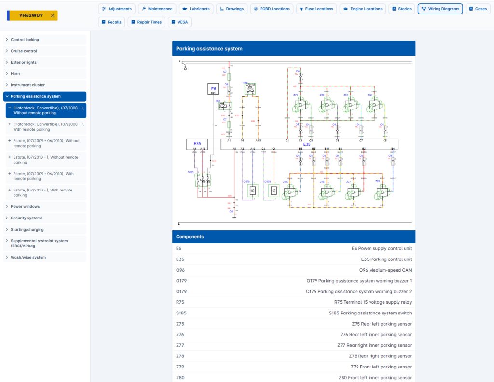
Task: Click the EOBD Locations icon
Action: pyautogui.click(x=256, y=9)
